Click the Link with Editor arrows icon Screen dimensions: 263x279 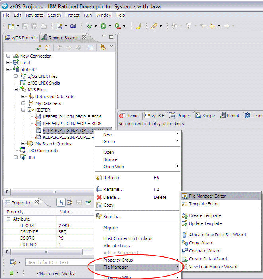(x=102, y=47)
